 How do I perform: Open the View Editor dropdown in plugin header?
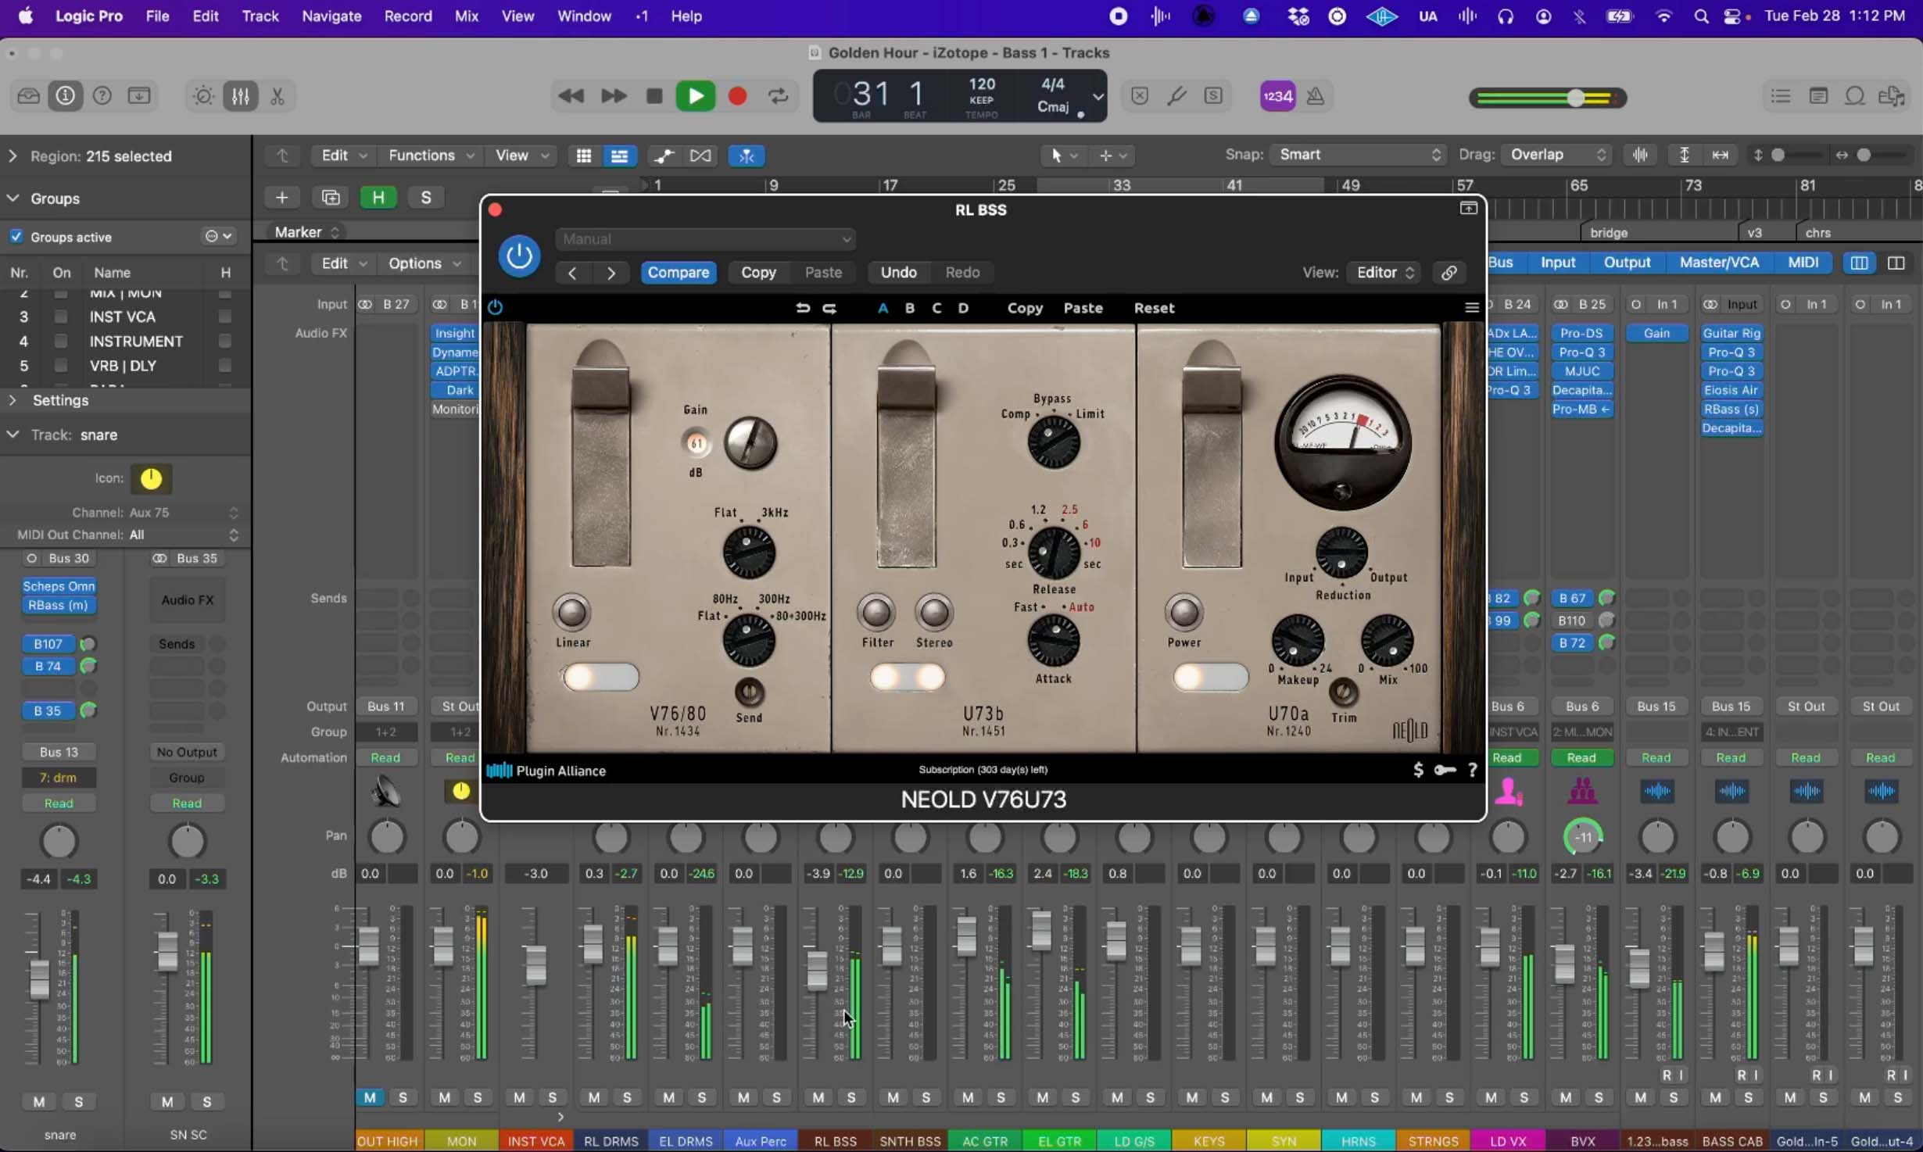click(1384, 272)
